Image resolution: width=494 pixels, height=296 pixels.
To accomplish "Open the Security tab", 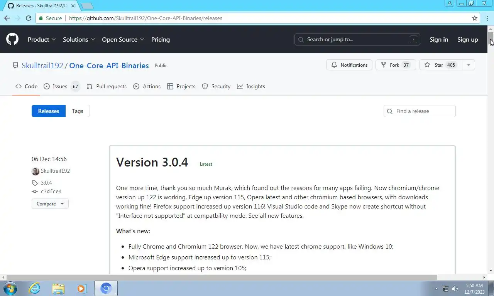I will tap(216, 86).
